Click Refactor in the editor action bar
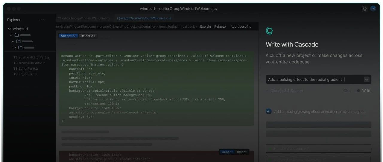The width and height of the screenshot is (383, 162). pos(221,27)
